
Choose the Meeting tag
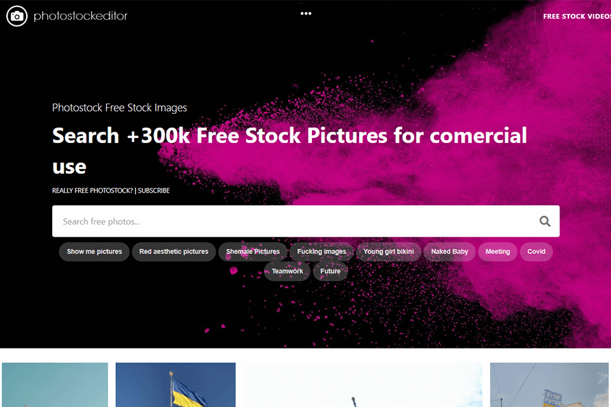tap(498, 252)
